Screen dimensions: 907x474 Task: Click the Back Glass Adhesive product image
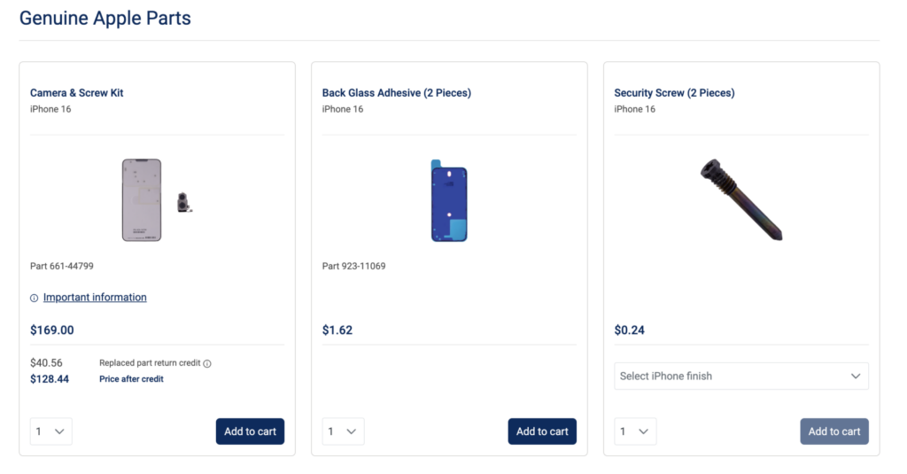(x=449, y=201)
